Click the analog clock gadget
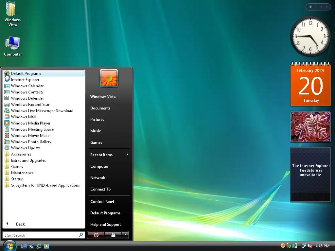 coord(310,37)
